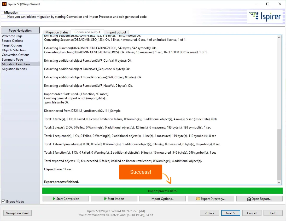This screenshot has width=286, height=221.
Task: Open Conversion Options navigation item
Action: pos(15,55)
